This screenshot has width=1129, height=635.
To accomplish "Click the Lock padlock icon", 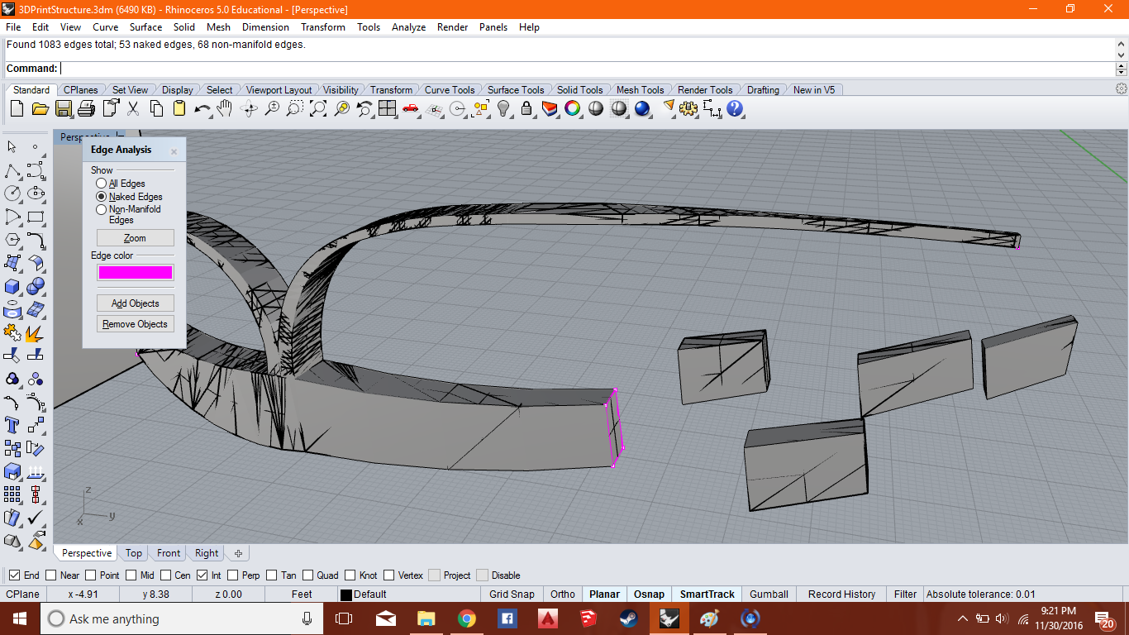I will 526,108.
